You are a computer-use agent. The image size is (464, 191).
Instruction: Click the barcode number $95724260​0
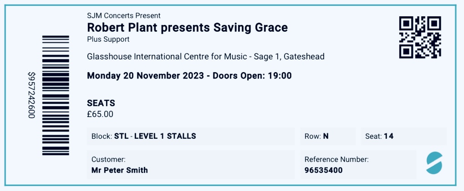pyautogui.click(x=31, y=95)
